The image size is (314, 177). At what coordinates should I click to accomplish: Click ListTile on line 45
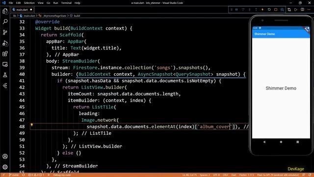103,107
